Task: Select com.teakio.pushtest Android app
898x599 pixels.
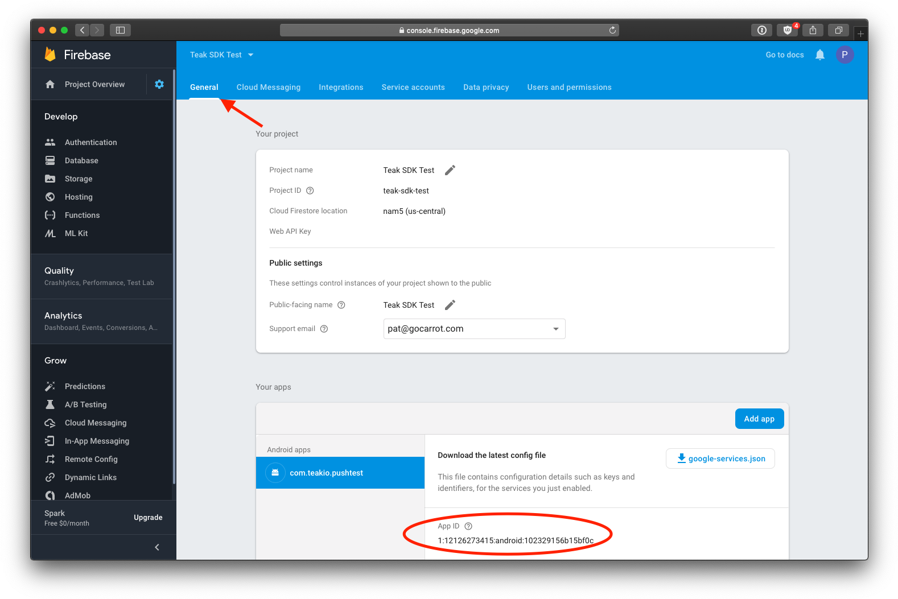Action: pyautogui.click(x=340, y=473)
